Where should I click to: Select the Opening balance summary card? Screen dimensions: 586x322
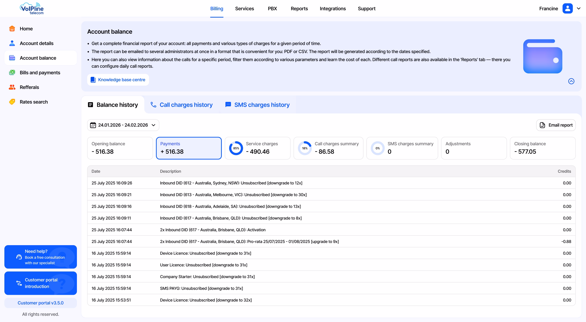tap(120, 148)
